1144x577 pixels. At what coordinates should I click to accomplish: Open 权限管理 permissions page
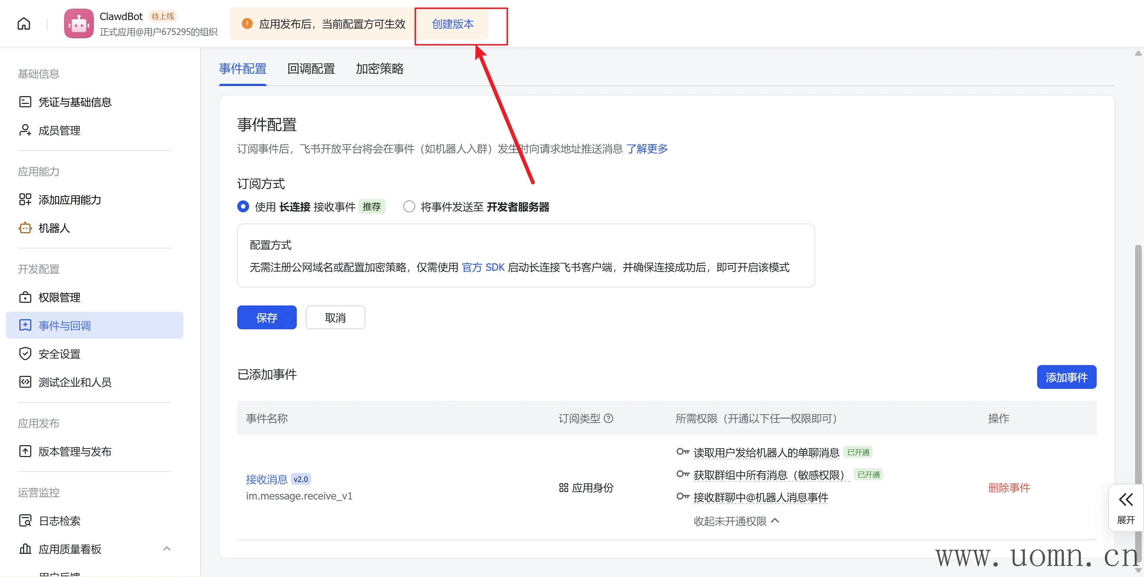point(59,298)
